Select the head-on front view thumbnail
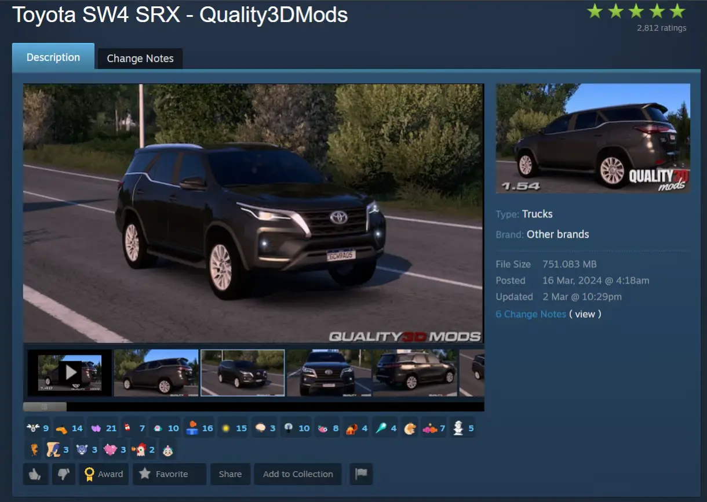Screen dimensions: 707x502 329,373
